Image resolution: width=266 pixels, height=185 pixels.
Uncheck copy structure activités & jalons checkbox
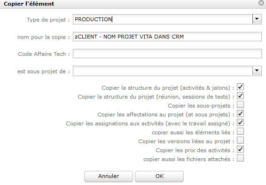click(x=240, y=87)
